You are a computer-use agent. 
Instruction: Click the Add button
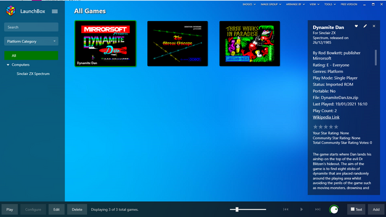(376, 209)
